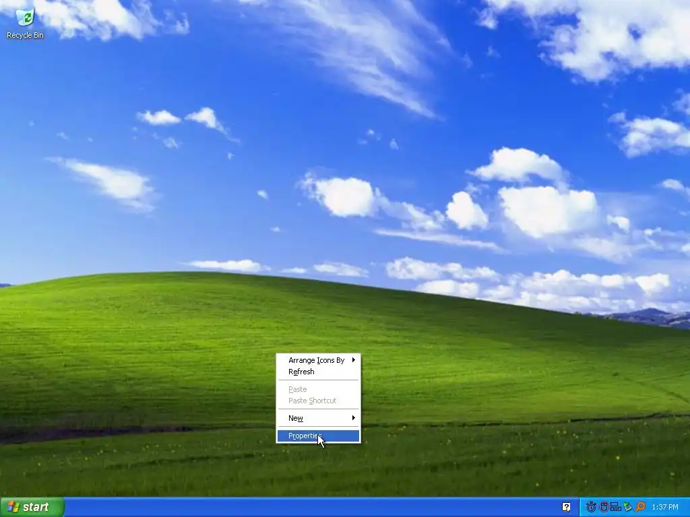Click the 1:37 PM system clock
Screen dimensions: 690x517
click(x=665, y=507)
